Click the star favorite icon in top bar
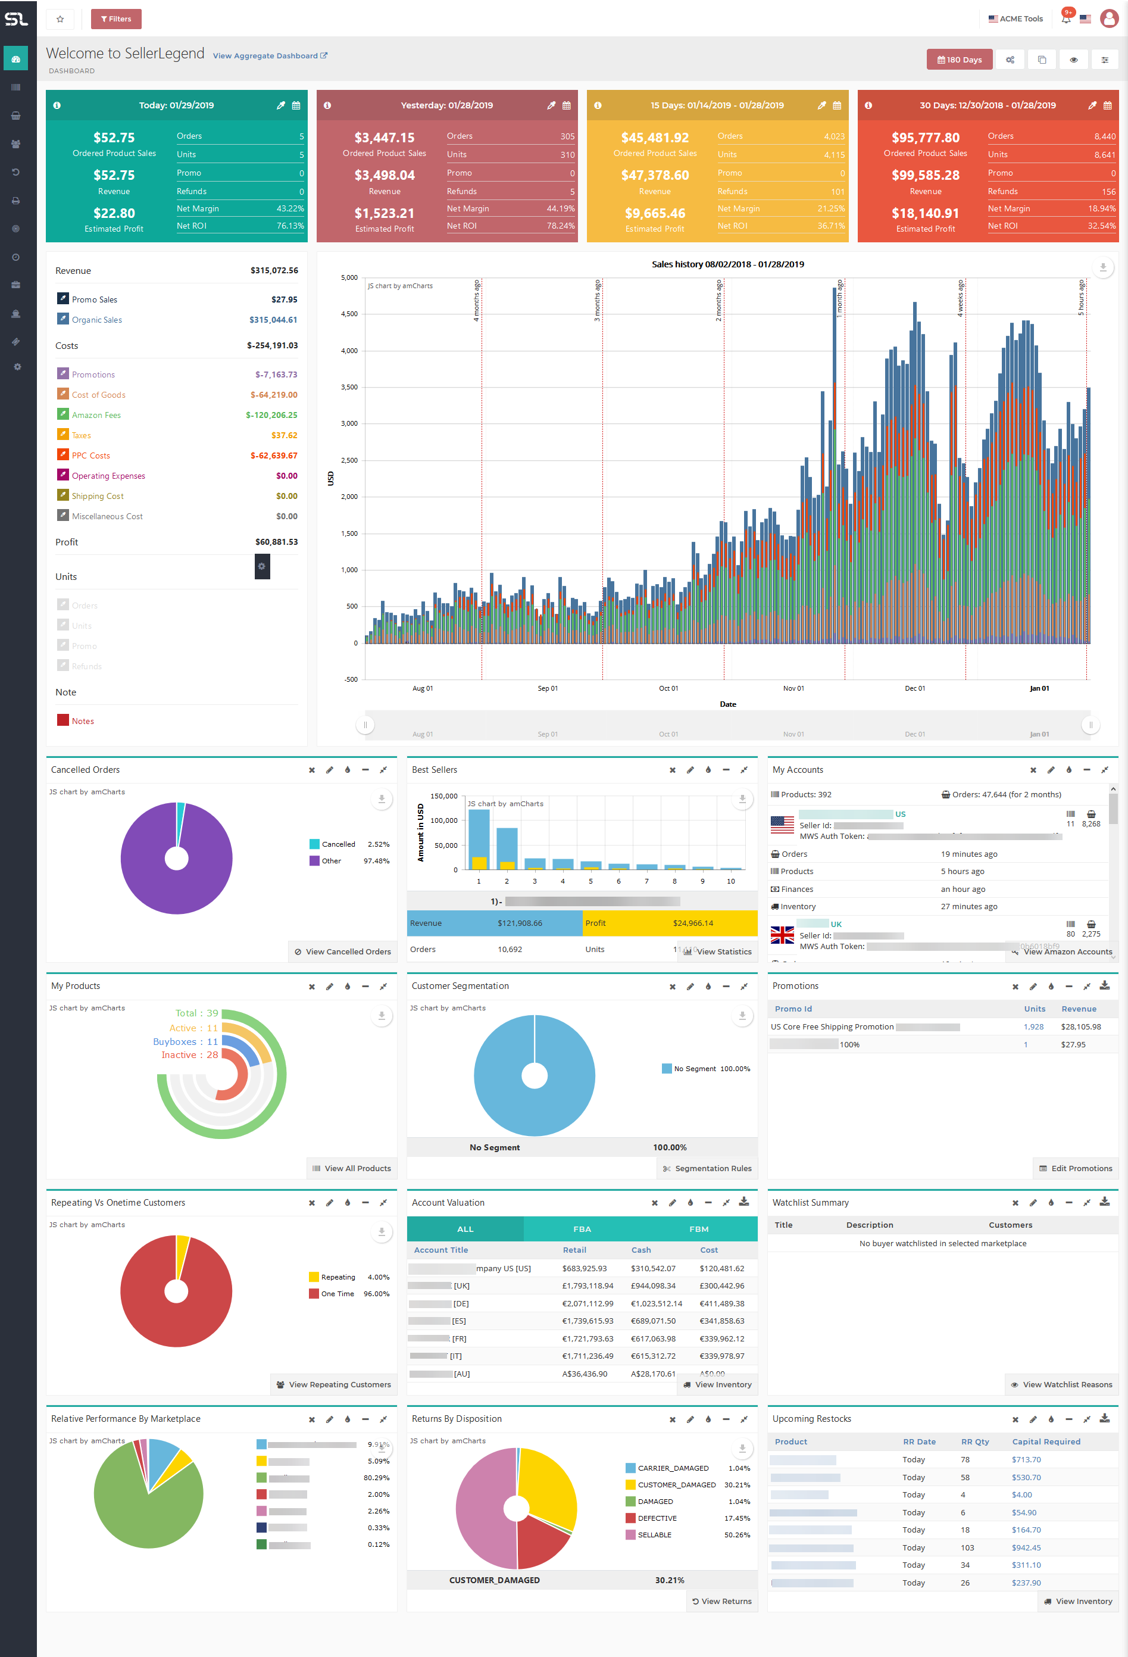1128x1657 pixels. (x=60, y=19)
